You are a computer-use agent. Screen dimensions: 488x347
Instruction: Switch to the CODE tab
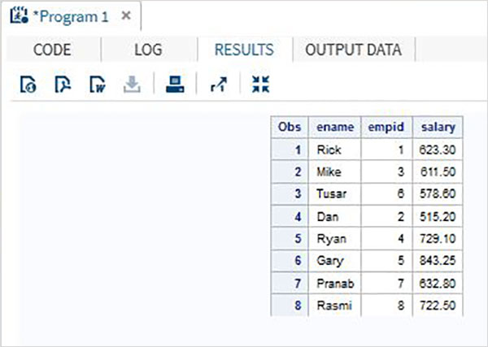52,50
